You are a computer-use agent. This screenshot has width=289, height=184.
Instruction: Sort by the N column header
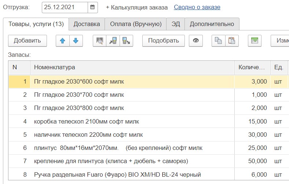19,67
